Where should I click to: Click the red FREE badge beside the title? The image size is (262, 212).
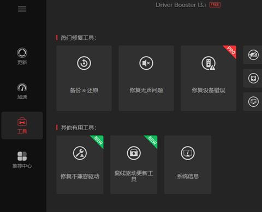click(215, 5)
